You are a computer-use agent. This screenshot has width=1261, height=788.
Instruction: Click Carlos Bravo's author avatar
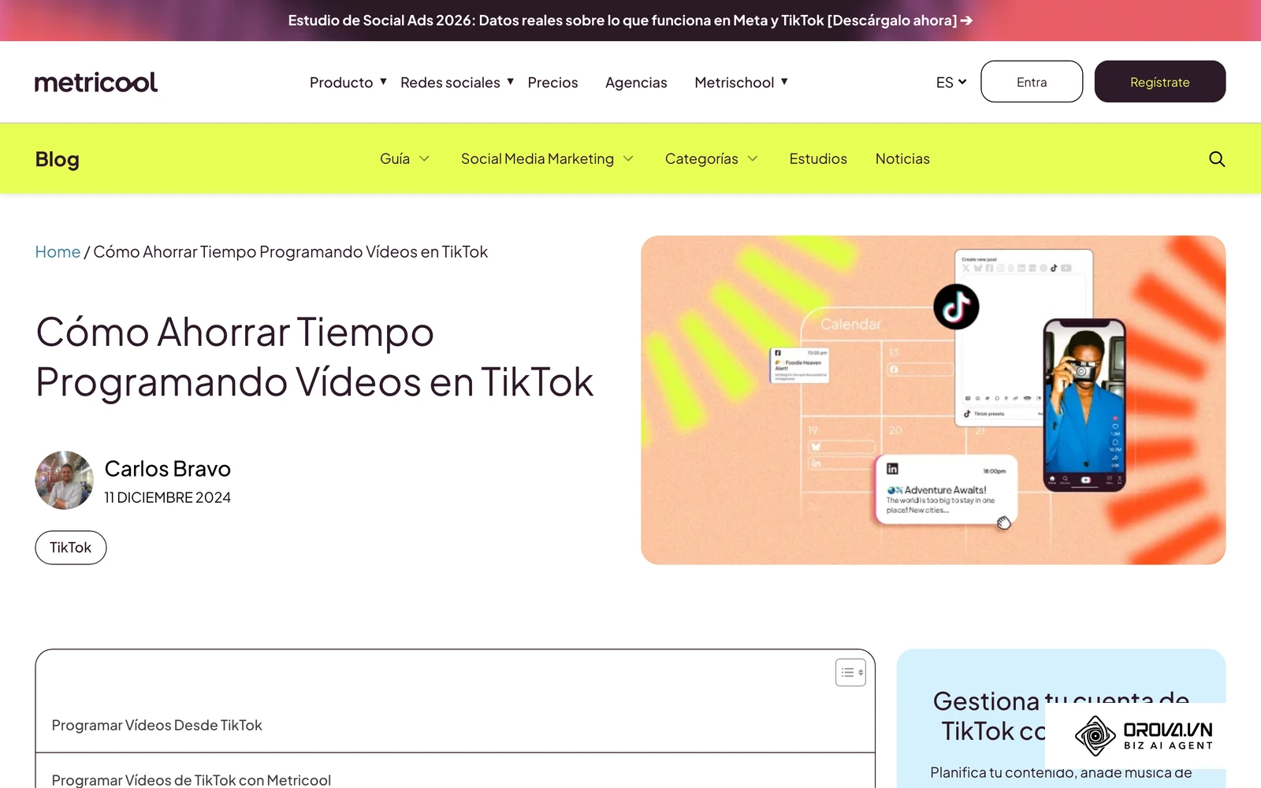(x=65, y=480)
